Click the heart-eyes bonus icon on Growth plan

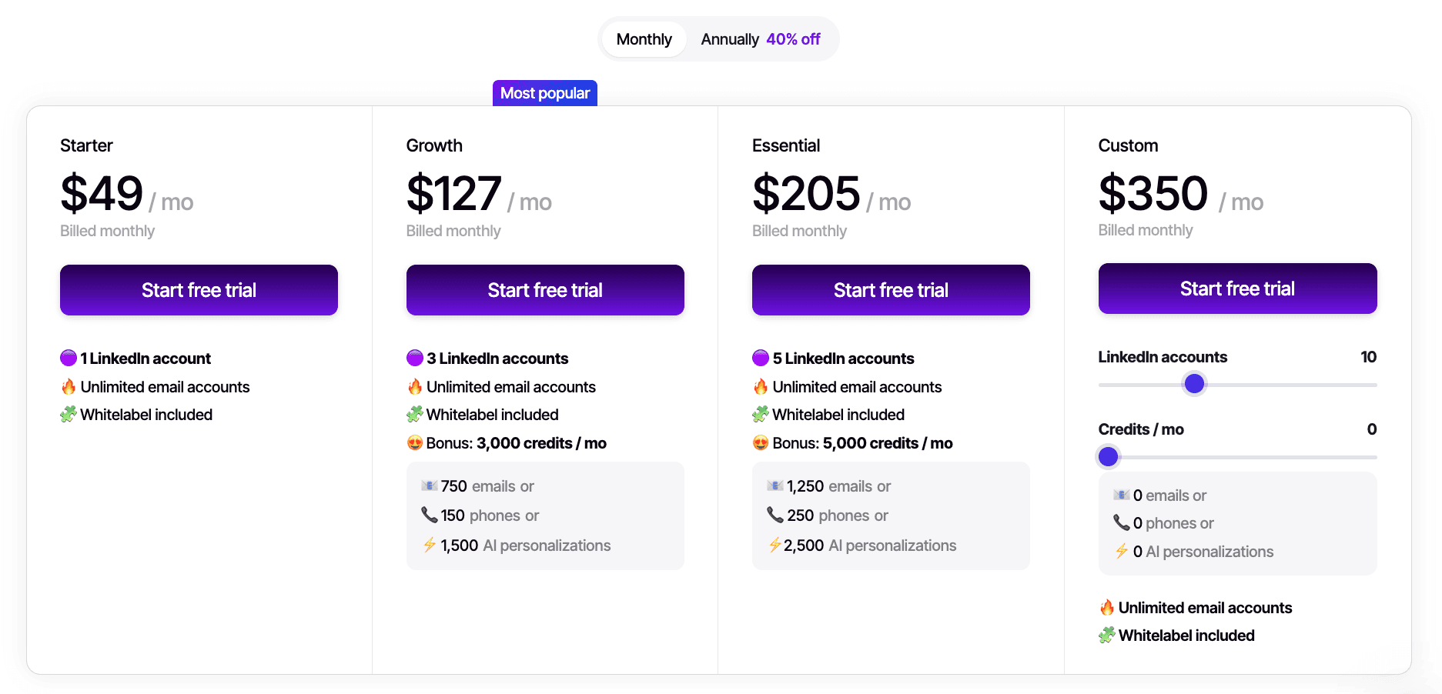[414, 443]
